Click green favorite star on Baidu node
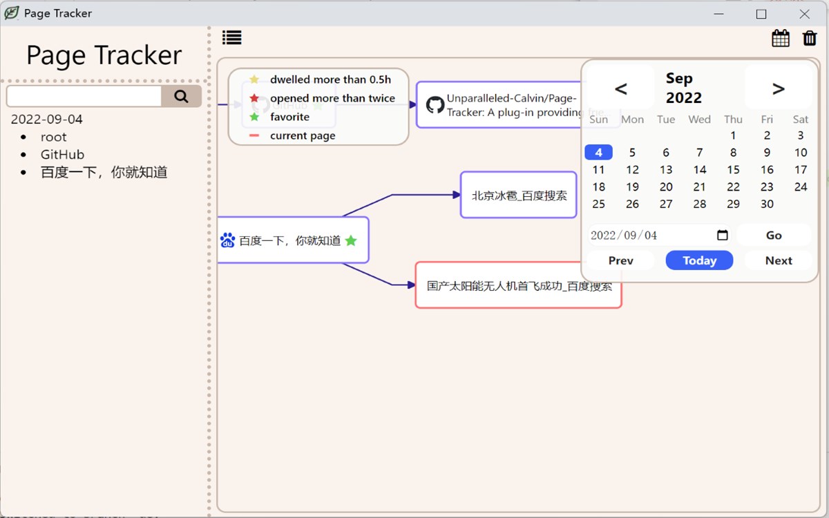 click(x=351, y=240)
